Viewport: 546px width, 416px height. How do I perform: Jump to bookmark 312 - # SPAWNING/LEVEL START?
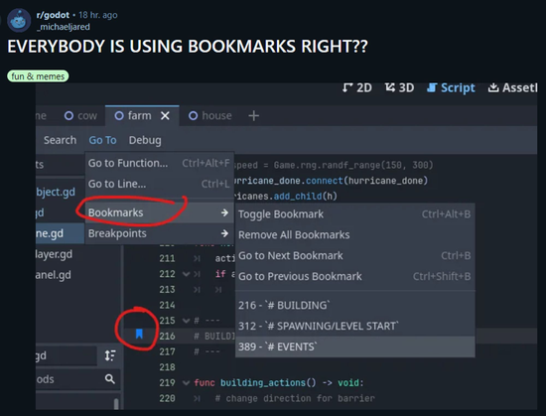(355, 327)
